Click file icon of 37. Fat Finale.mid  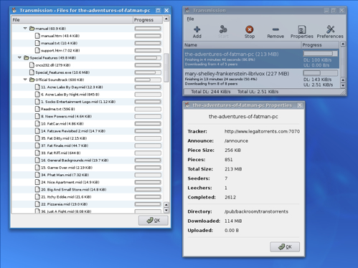(x=37, y=145)
